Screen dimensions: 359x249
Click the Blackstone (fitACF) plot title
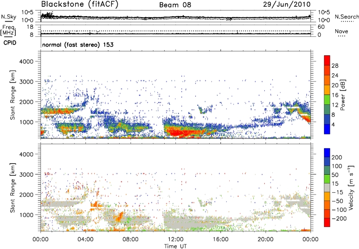[x=79, y=4]
